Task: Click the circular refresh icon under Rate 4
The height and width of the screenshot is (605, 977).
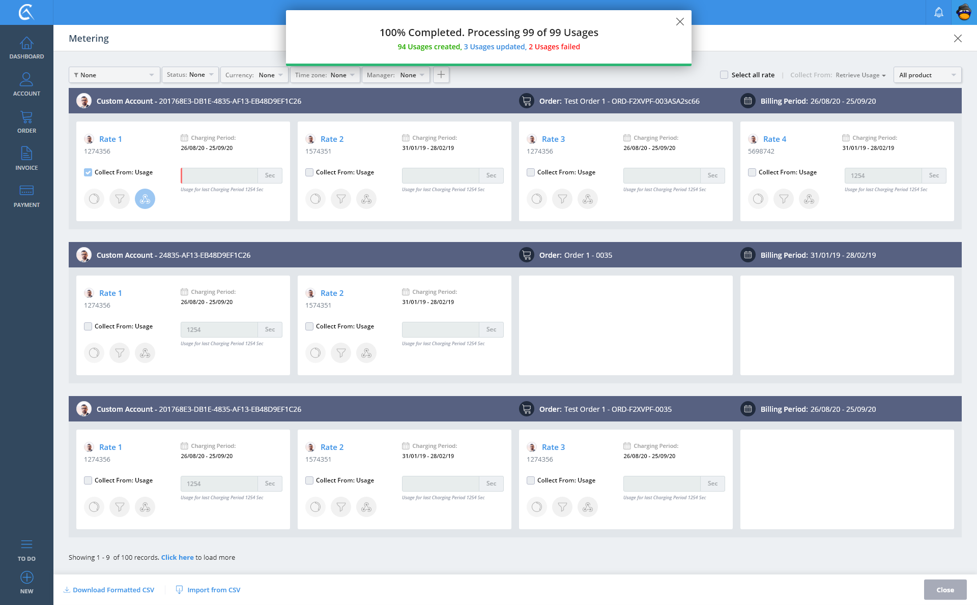Action: click(x=758, y=199)
